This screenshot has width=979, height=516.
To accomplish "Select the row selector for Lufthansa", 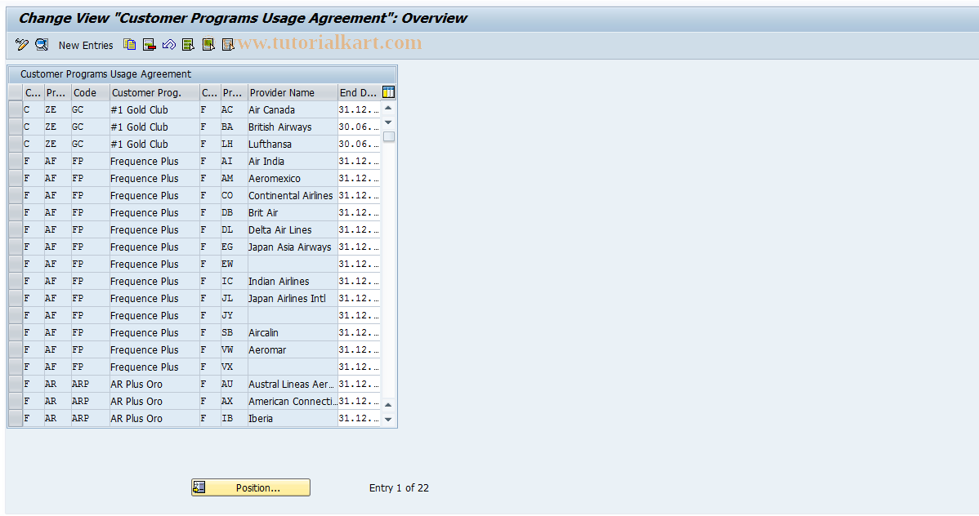I will [x=16, y=144].
